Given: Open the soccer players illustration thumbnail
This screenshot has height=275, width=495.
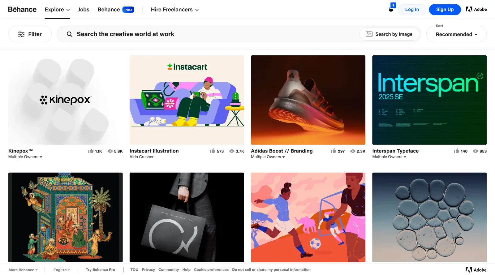Looking at the screenshot, I should 308,217.
